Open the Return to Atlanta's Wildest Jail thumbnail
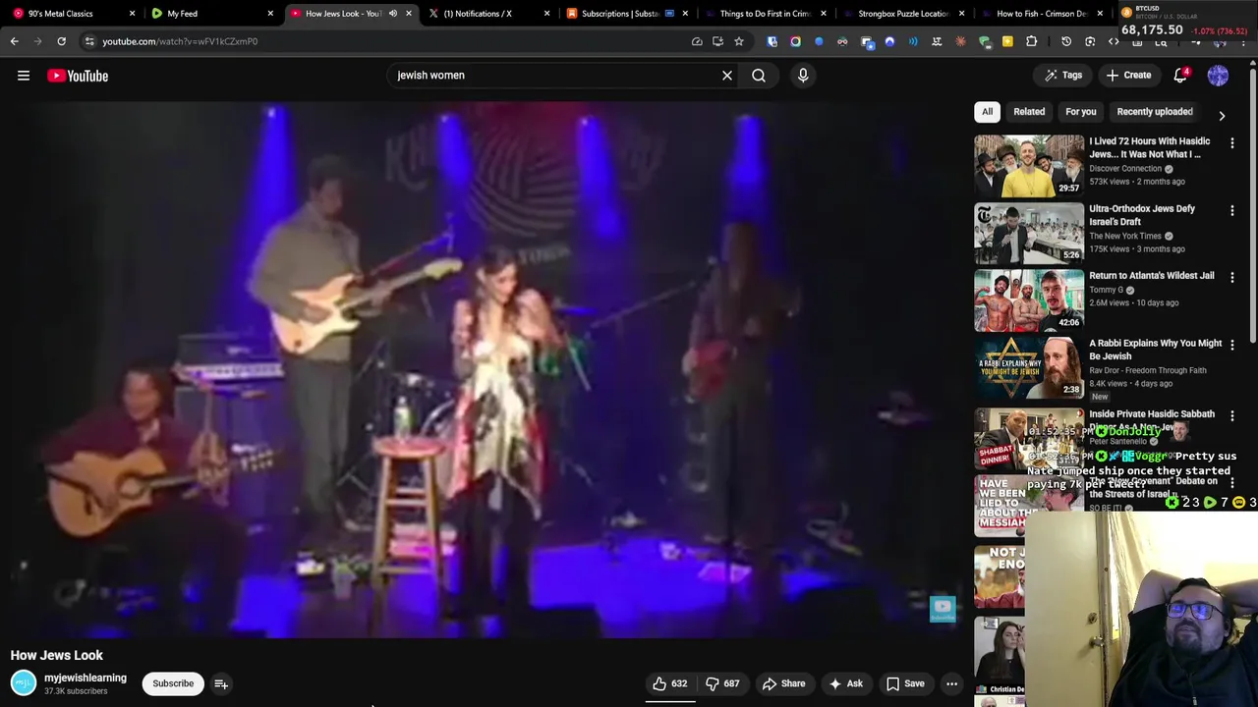The width and height of the screenshot is (1258, 707). click(1029, 299)
